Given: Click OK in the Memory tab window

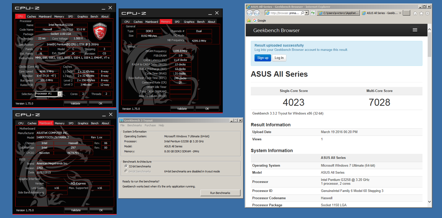Looking at the screenshot, I should (207, 109).
